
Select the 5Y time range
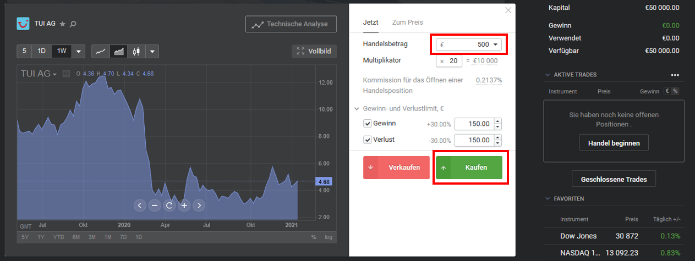(25, 237)
